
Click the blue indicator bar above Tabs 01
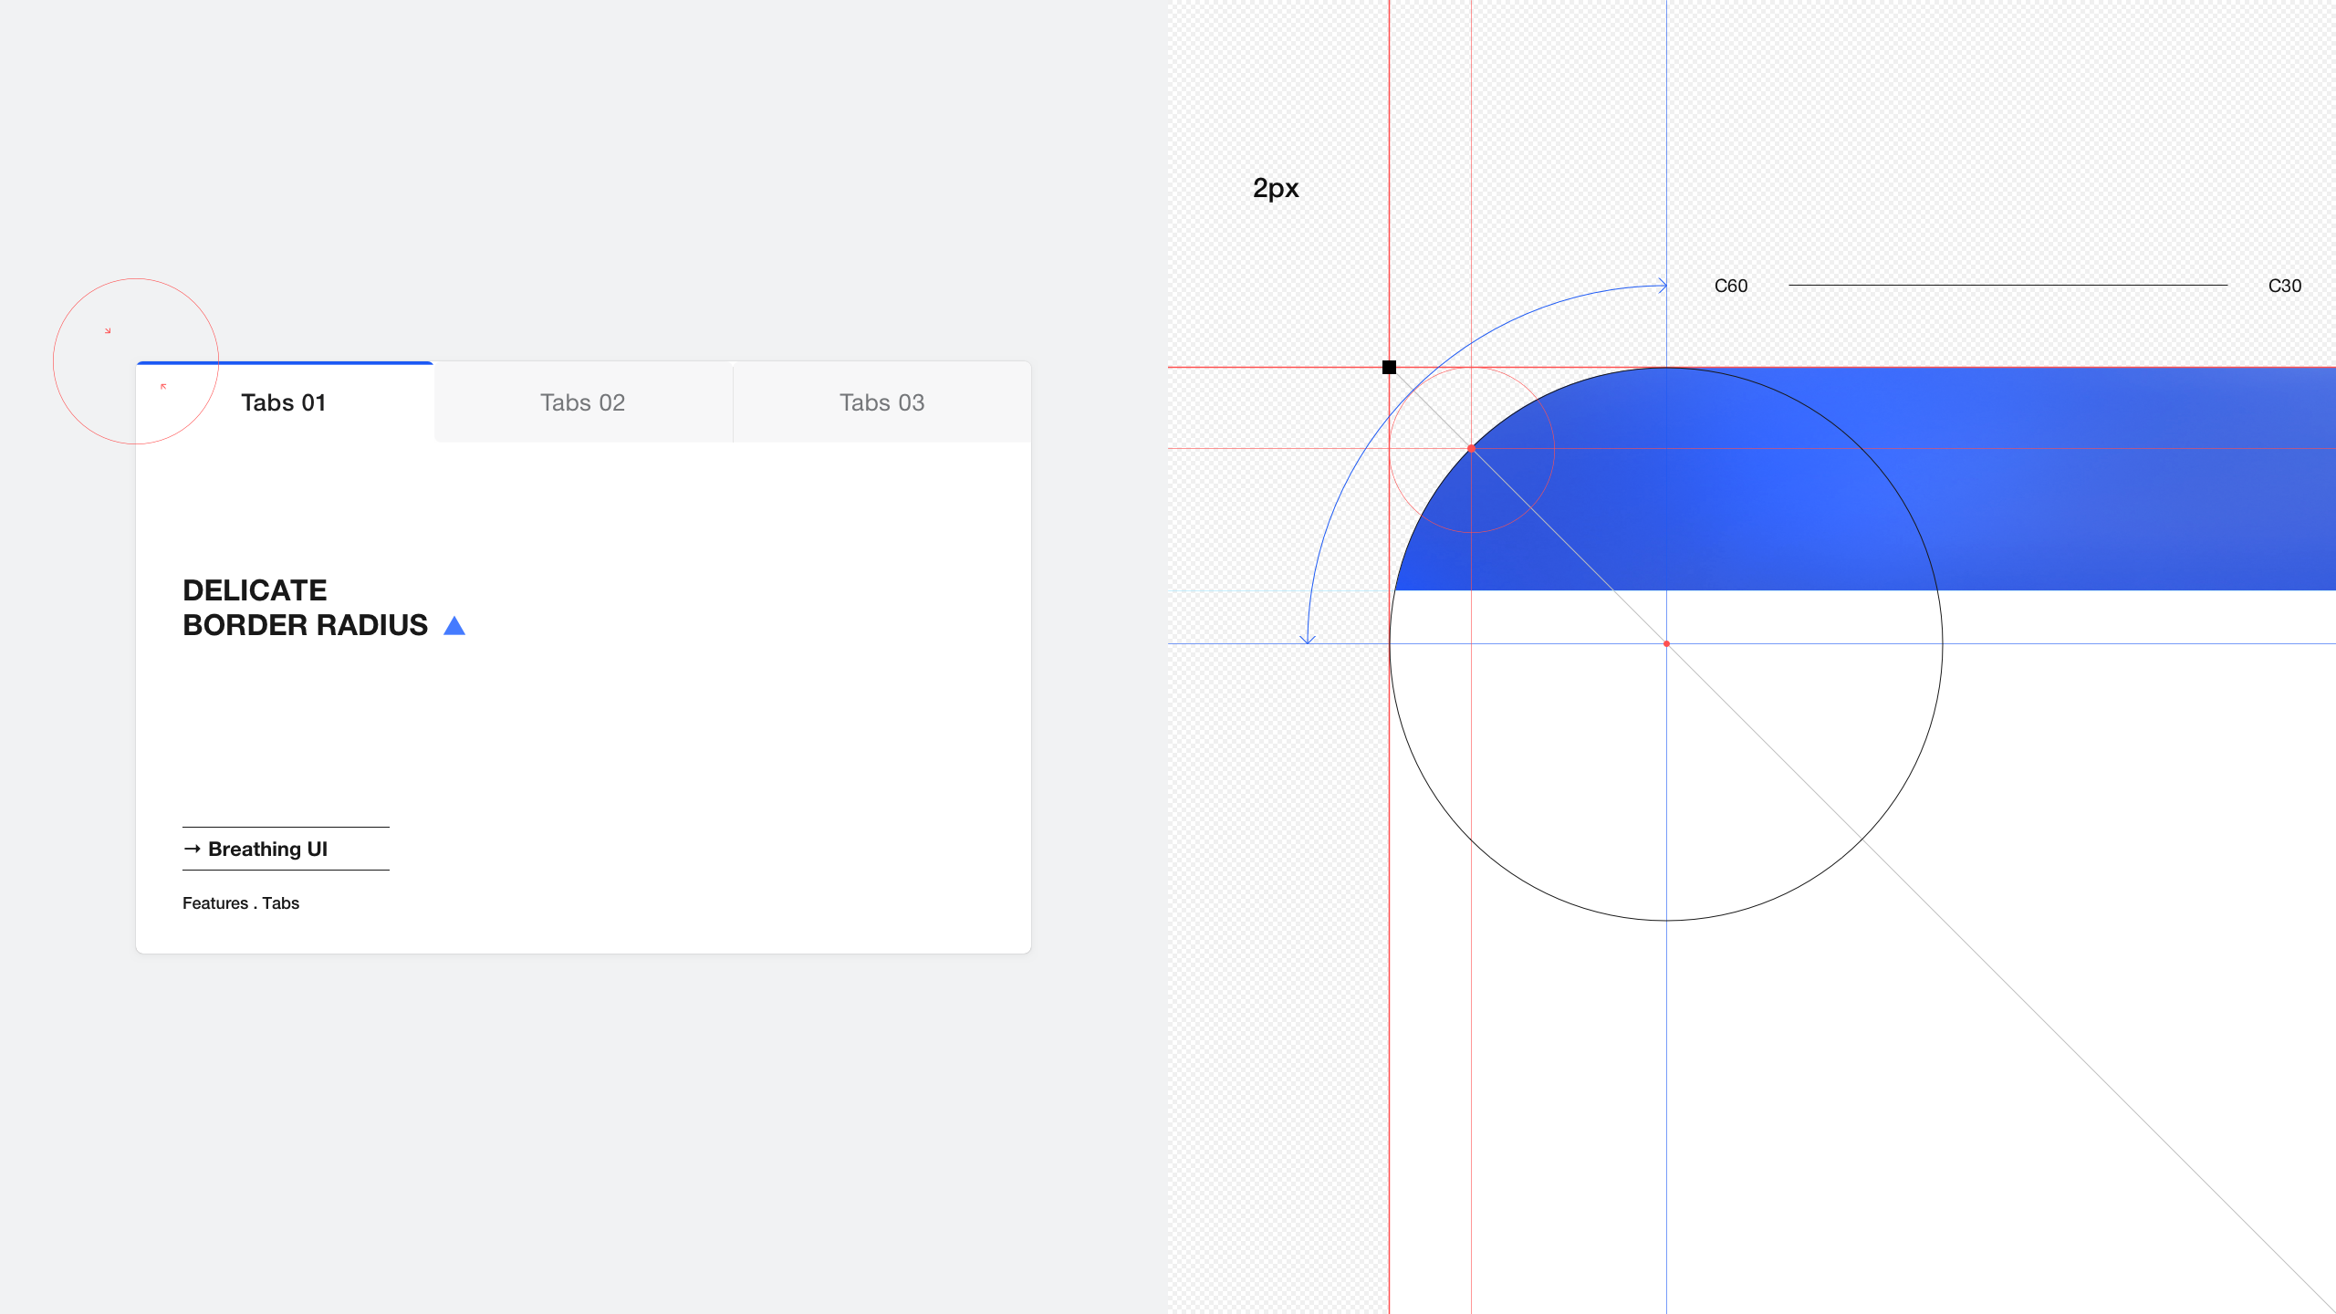point(284,363)
